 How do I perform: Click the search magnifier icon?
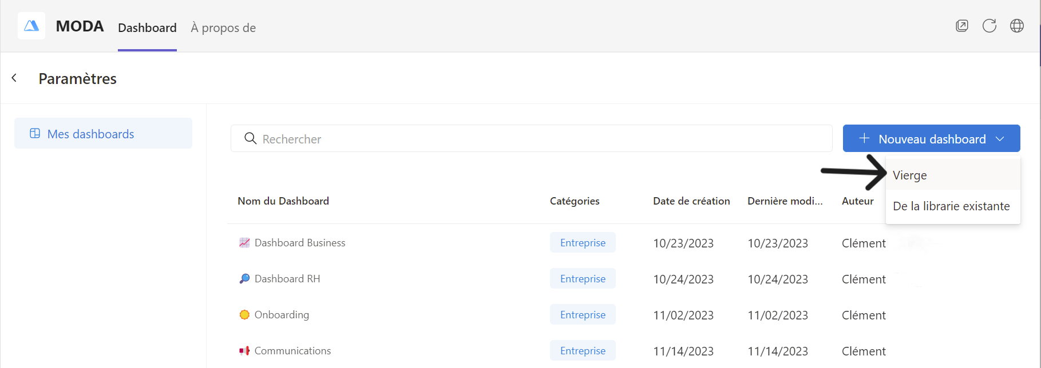click(250, 138)
